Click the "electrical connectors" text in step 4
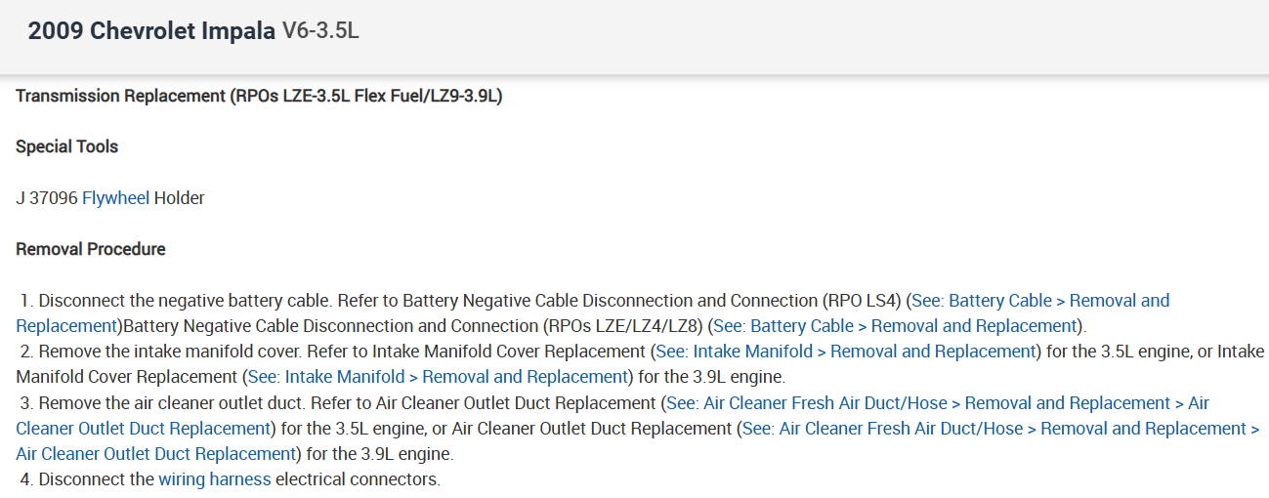The width and height of the screenshot is (1269, 498). coord(358,480)
